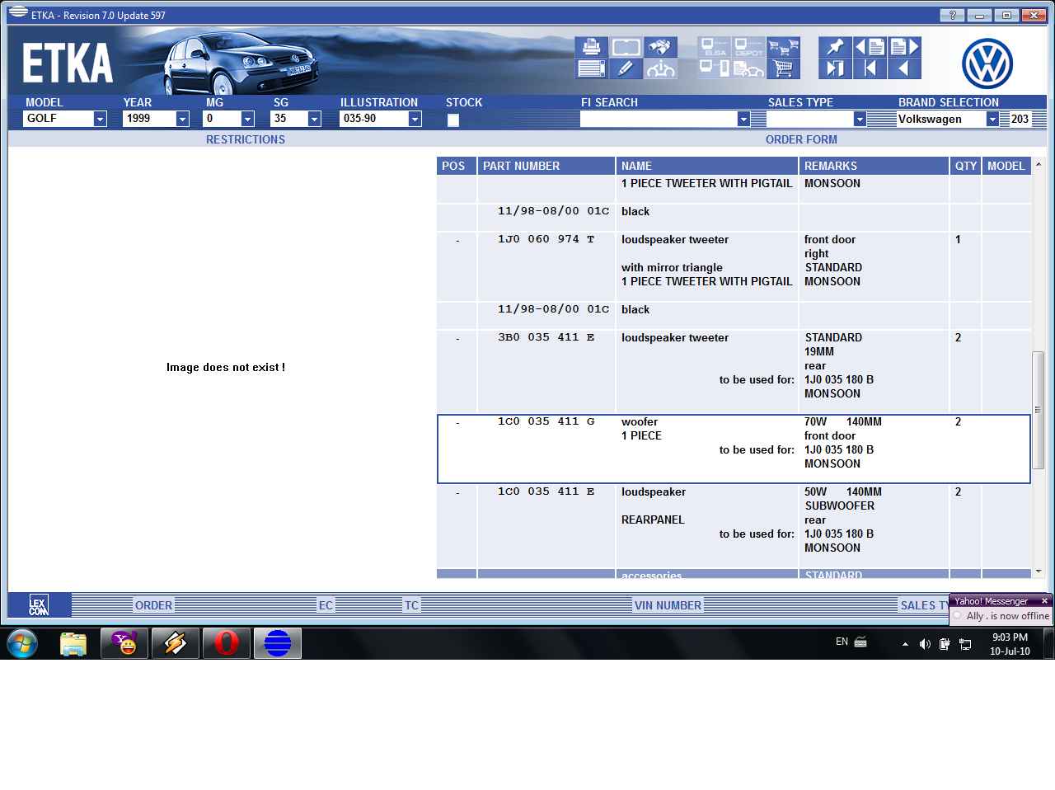
Task: Open the multiple shopping carts icon
Action: (783, 47)
